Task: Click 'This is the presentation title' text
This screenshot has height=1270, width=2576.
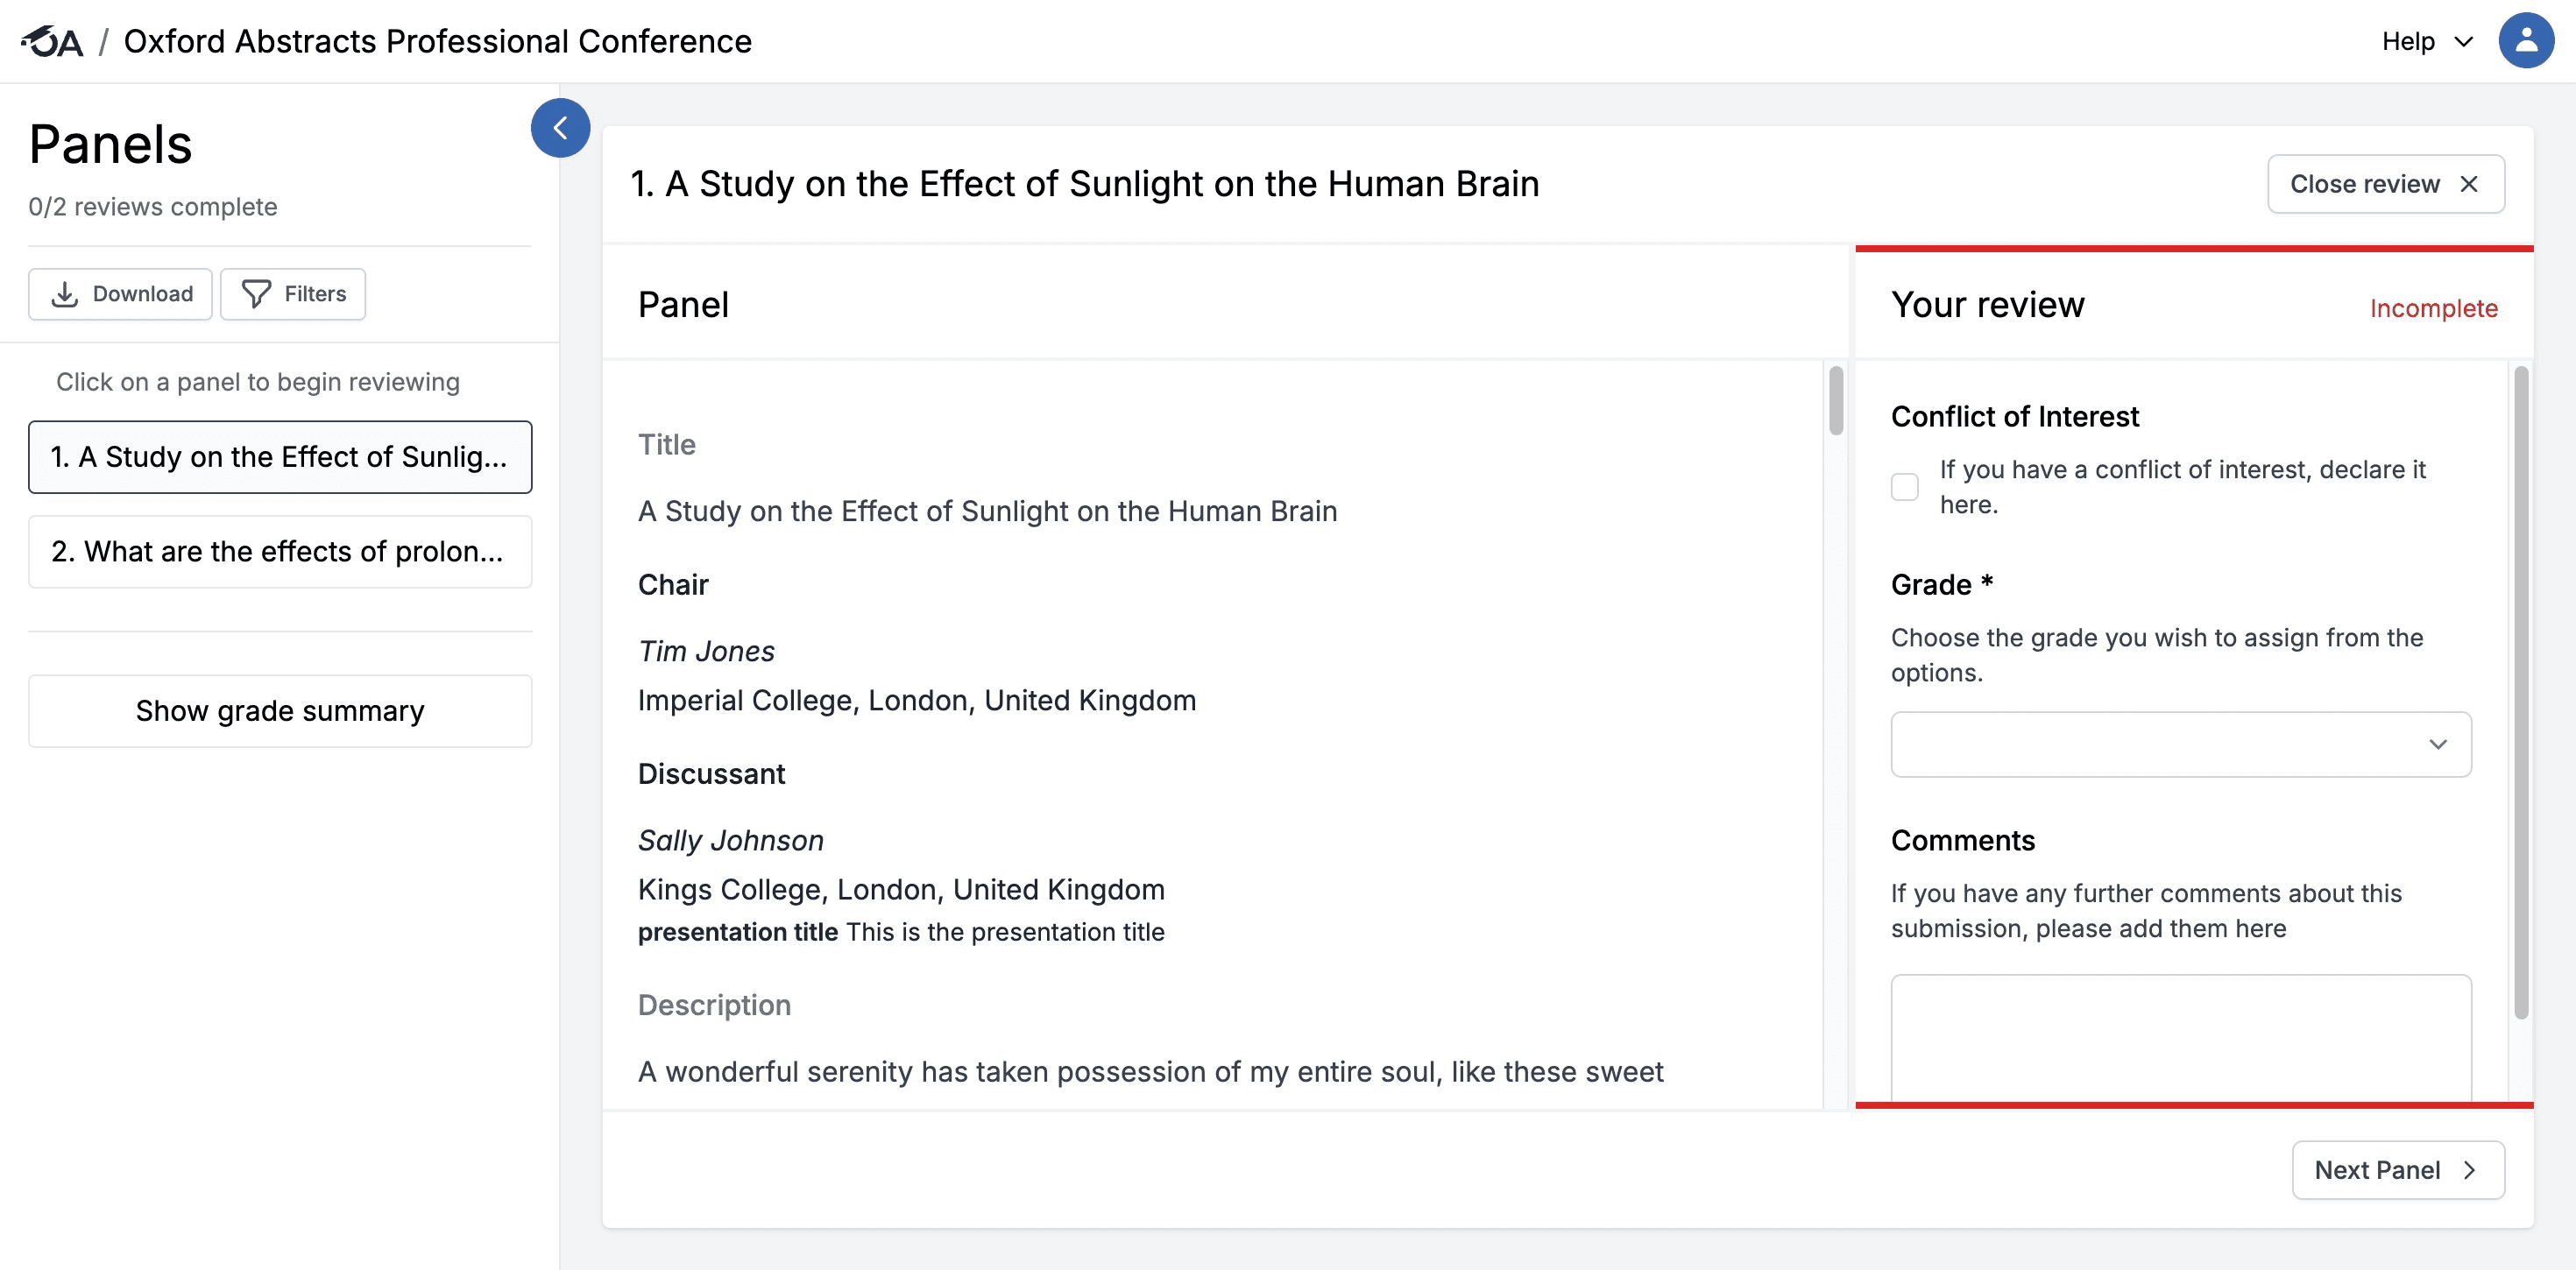Action: tap(1005, 932)
